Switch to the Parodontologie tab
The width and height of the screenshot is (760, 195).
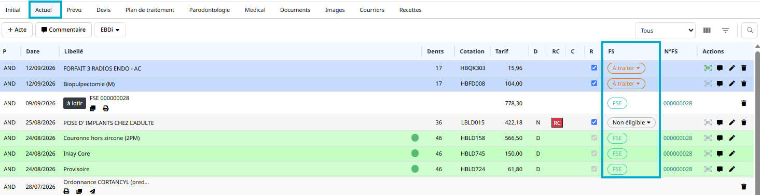point(210,10)
